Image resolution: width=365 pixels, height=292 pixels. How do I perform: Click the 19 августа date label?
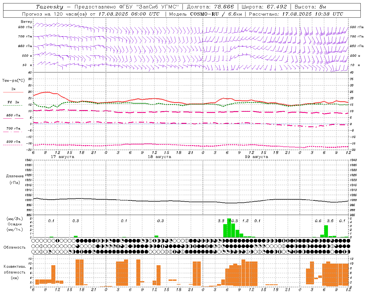256,157
